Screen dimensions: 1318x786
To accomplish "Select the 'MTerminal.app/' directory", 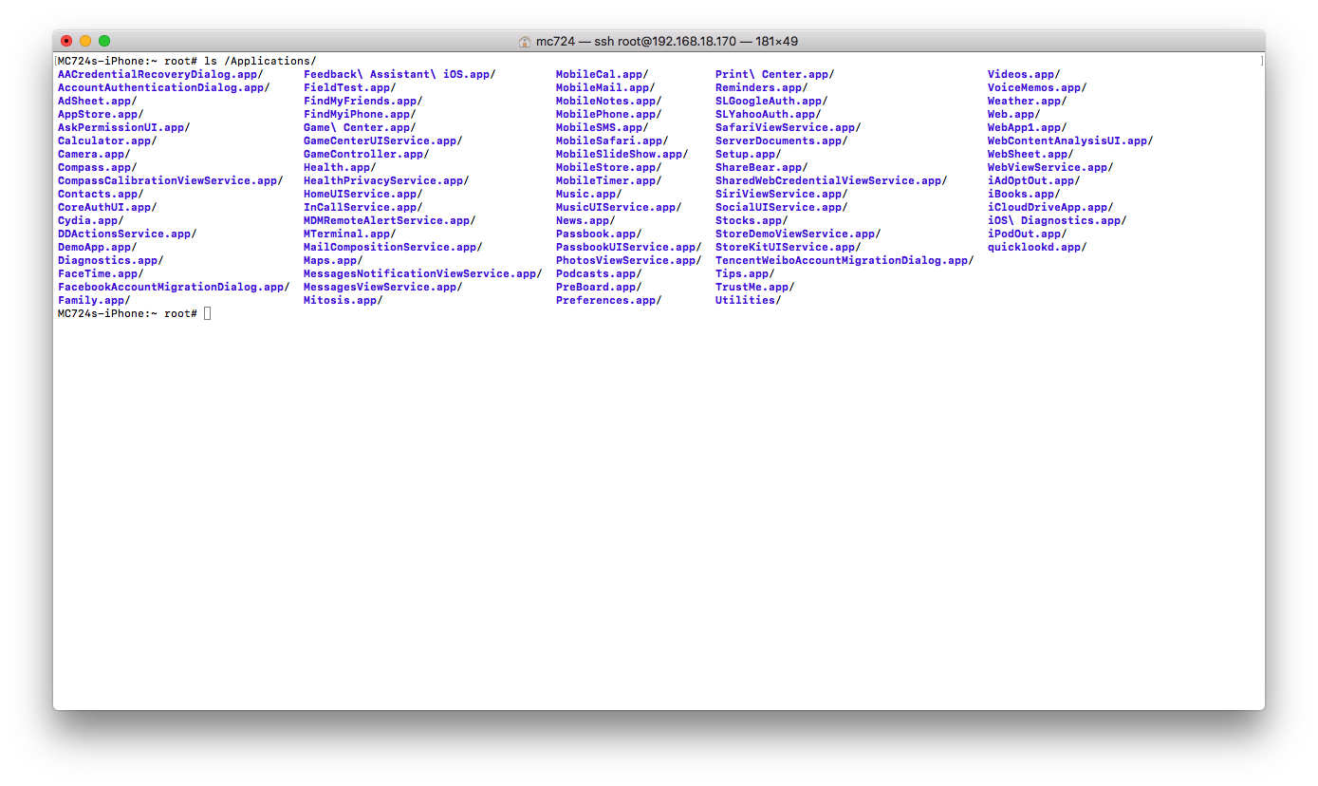I will click(x=350, y=234).
